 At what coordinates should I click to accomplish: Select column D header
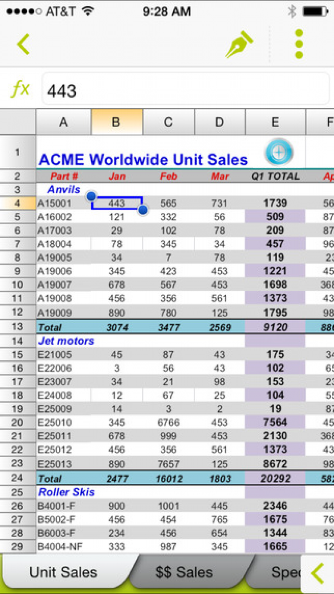220,122
